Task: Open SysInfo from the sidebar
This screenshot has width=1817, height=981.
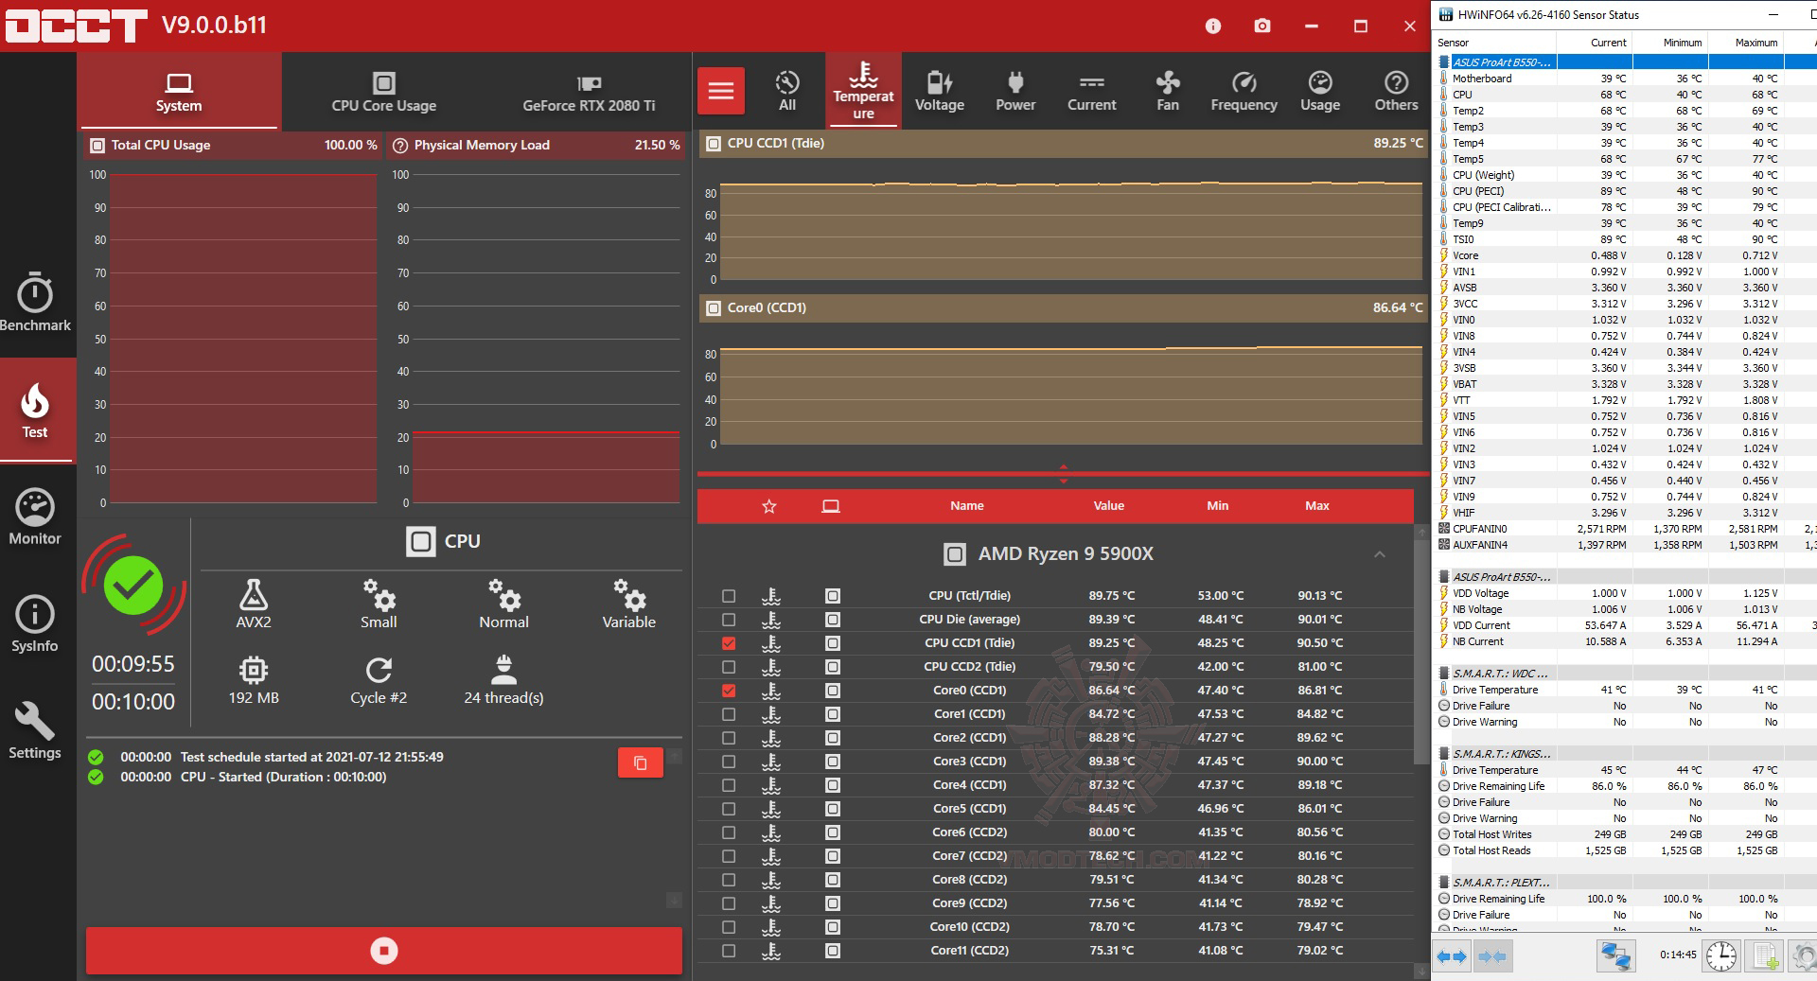Action: 35,624
